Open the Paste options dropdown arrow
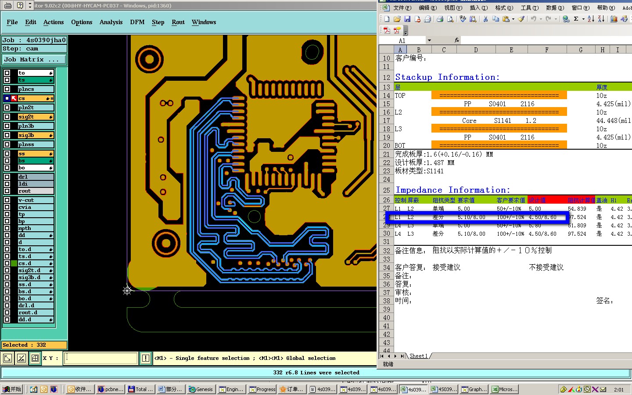This screenshot has height=395, width=632. (x=513, y=19)
